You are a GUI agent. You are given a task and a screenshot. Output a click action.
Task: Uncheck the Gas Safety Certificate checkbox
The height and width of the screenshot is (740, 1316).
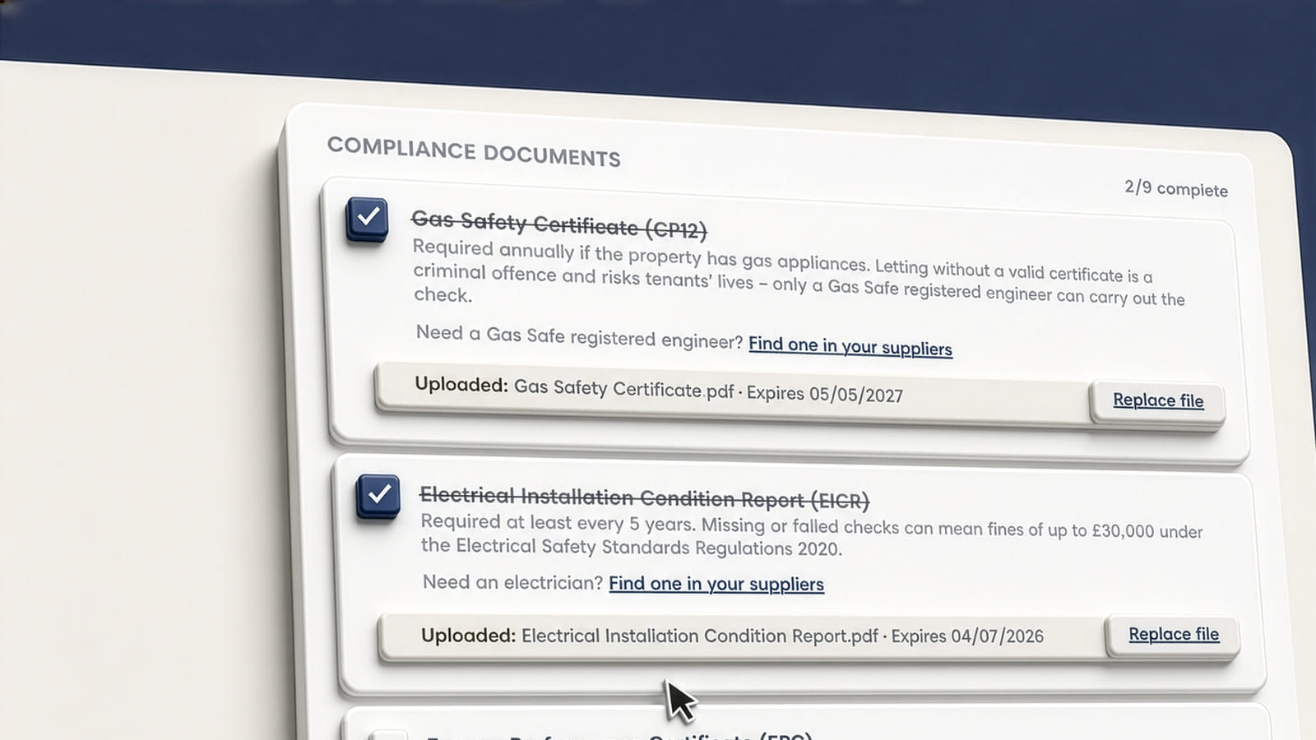[367, 219]
